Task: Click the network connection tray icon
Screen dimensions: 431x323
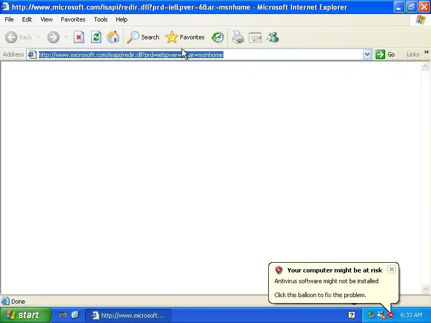Action: click(381, 315)
